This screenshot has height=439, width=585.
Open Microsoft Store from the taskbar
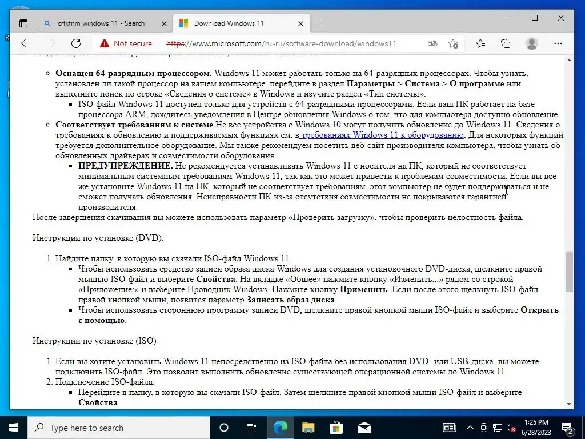[336, 428]
